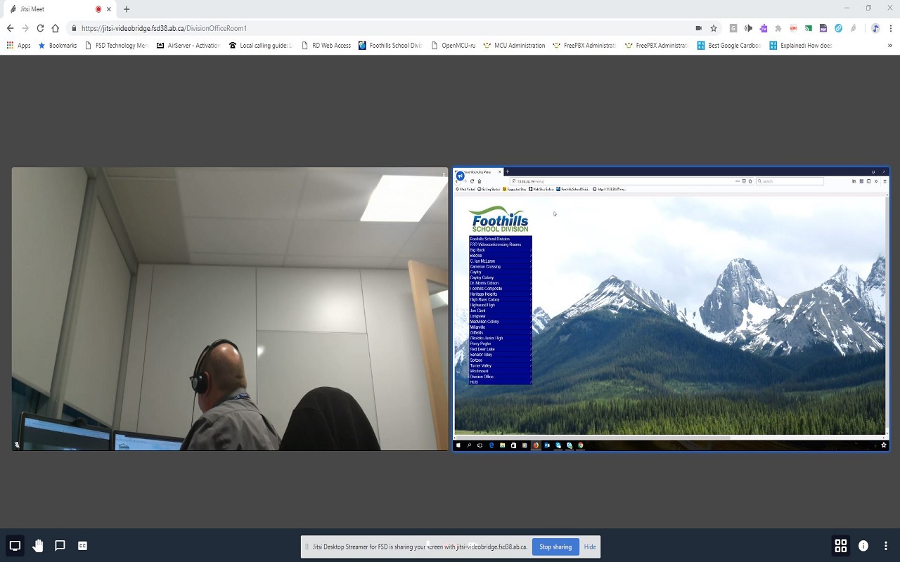Open the meeting chat panel
Viewport: 900px width, 562px height.
pyautogui.click(x=59, y=545)
